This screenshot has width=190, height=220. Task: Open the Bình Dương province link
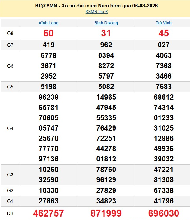[x=106, y=23]
